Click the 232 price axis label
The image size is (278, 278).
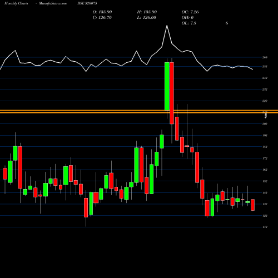pyautogui.click(x=265, y=90)
